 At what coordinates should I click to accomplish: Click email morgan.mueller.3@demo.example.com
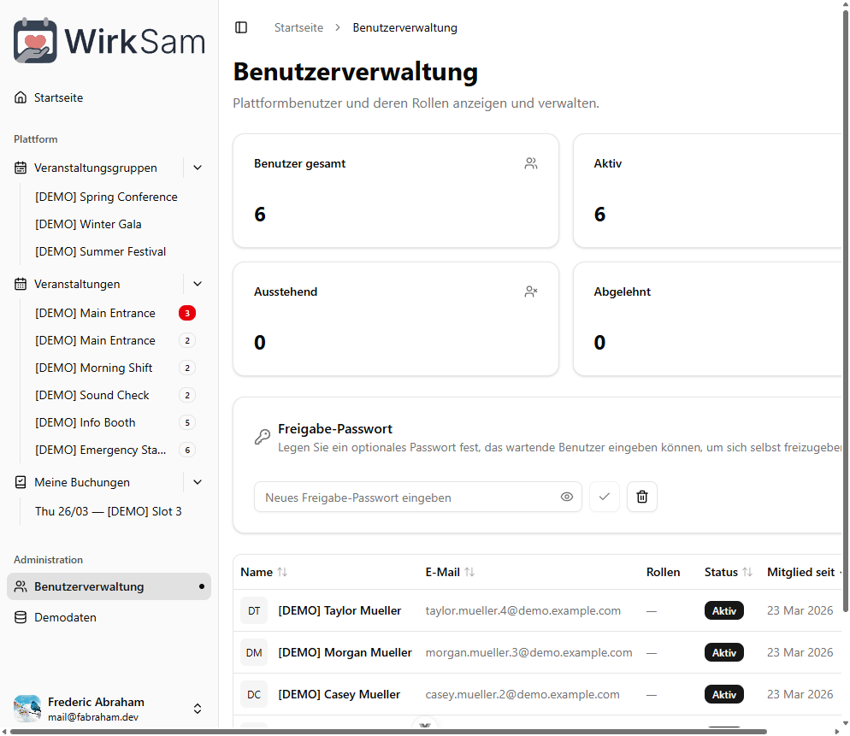[x=529, y=652]
